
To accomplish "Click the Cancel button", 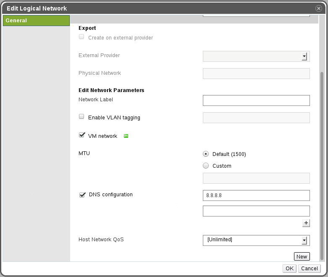I will click(310, 269).
